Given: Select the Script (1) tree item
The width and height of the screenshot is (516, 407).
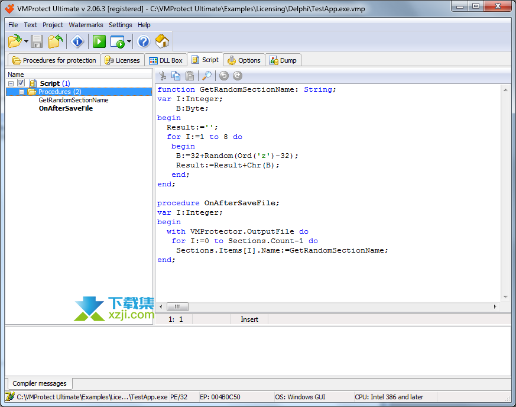Looking at the screenshot, I should tap(55, 83).
